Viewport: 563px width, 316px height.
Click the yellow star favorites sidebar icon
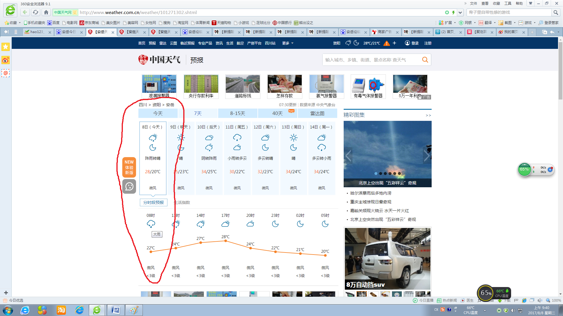pos(6,47)
